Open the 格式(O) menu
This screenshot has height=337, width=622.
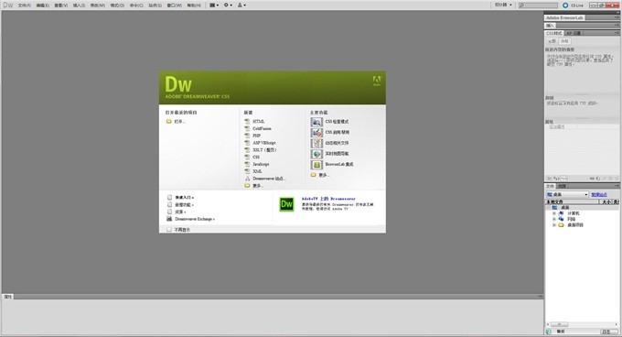tap(117, 5)
